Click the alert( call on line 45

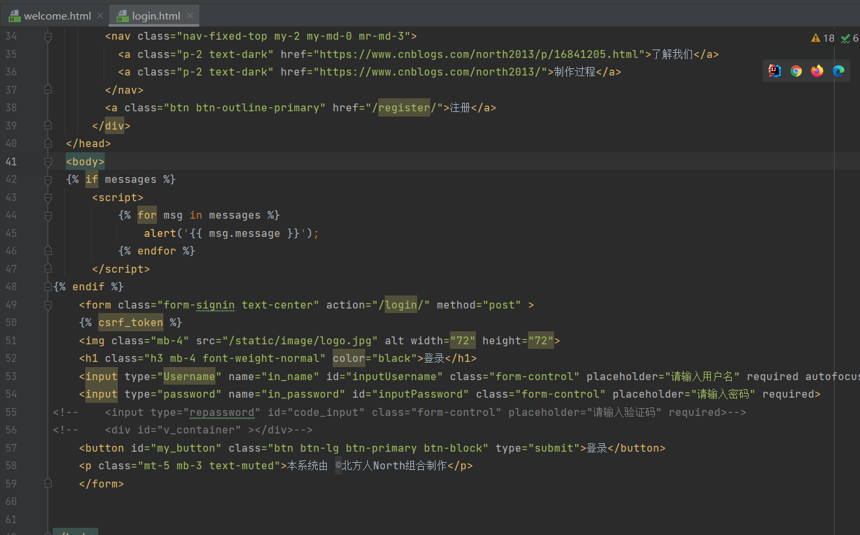163,233
